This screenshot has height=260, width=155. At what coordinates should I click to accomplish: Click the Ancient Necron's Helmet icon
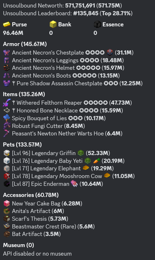tap(6, 68)
